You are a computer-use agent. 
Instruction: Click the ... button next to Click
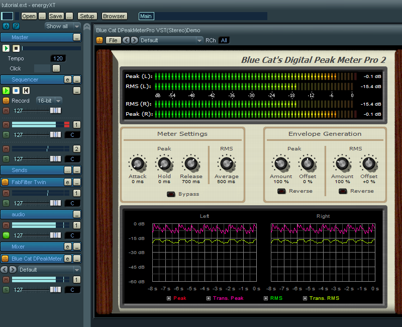(x=56, y=68)
